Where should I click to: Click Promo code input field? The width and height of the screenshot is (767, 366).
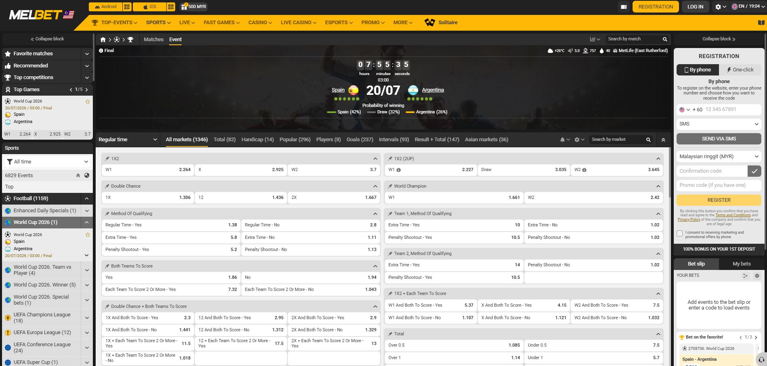(719, 185)
